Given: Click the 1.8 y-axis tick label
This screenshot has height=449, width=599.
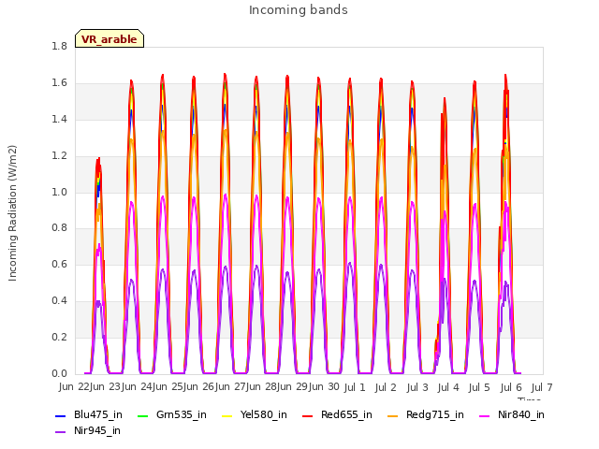Looking at the screenshot, I should [x=59, y=46].
